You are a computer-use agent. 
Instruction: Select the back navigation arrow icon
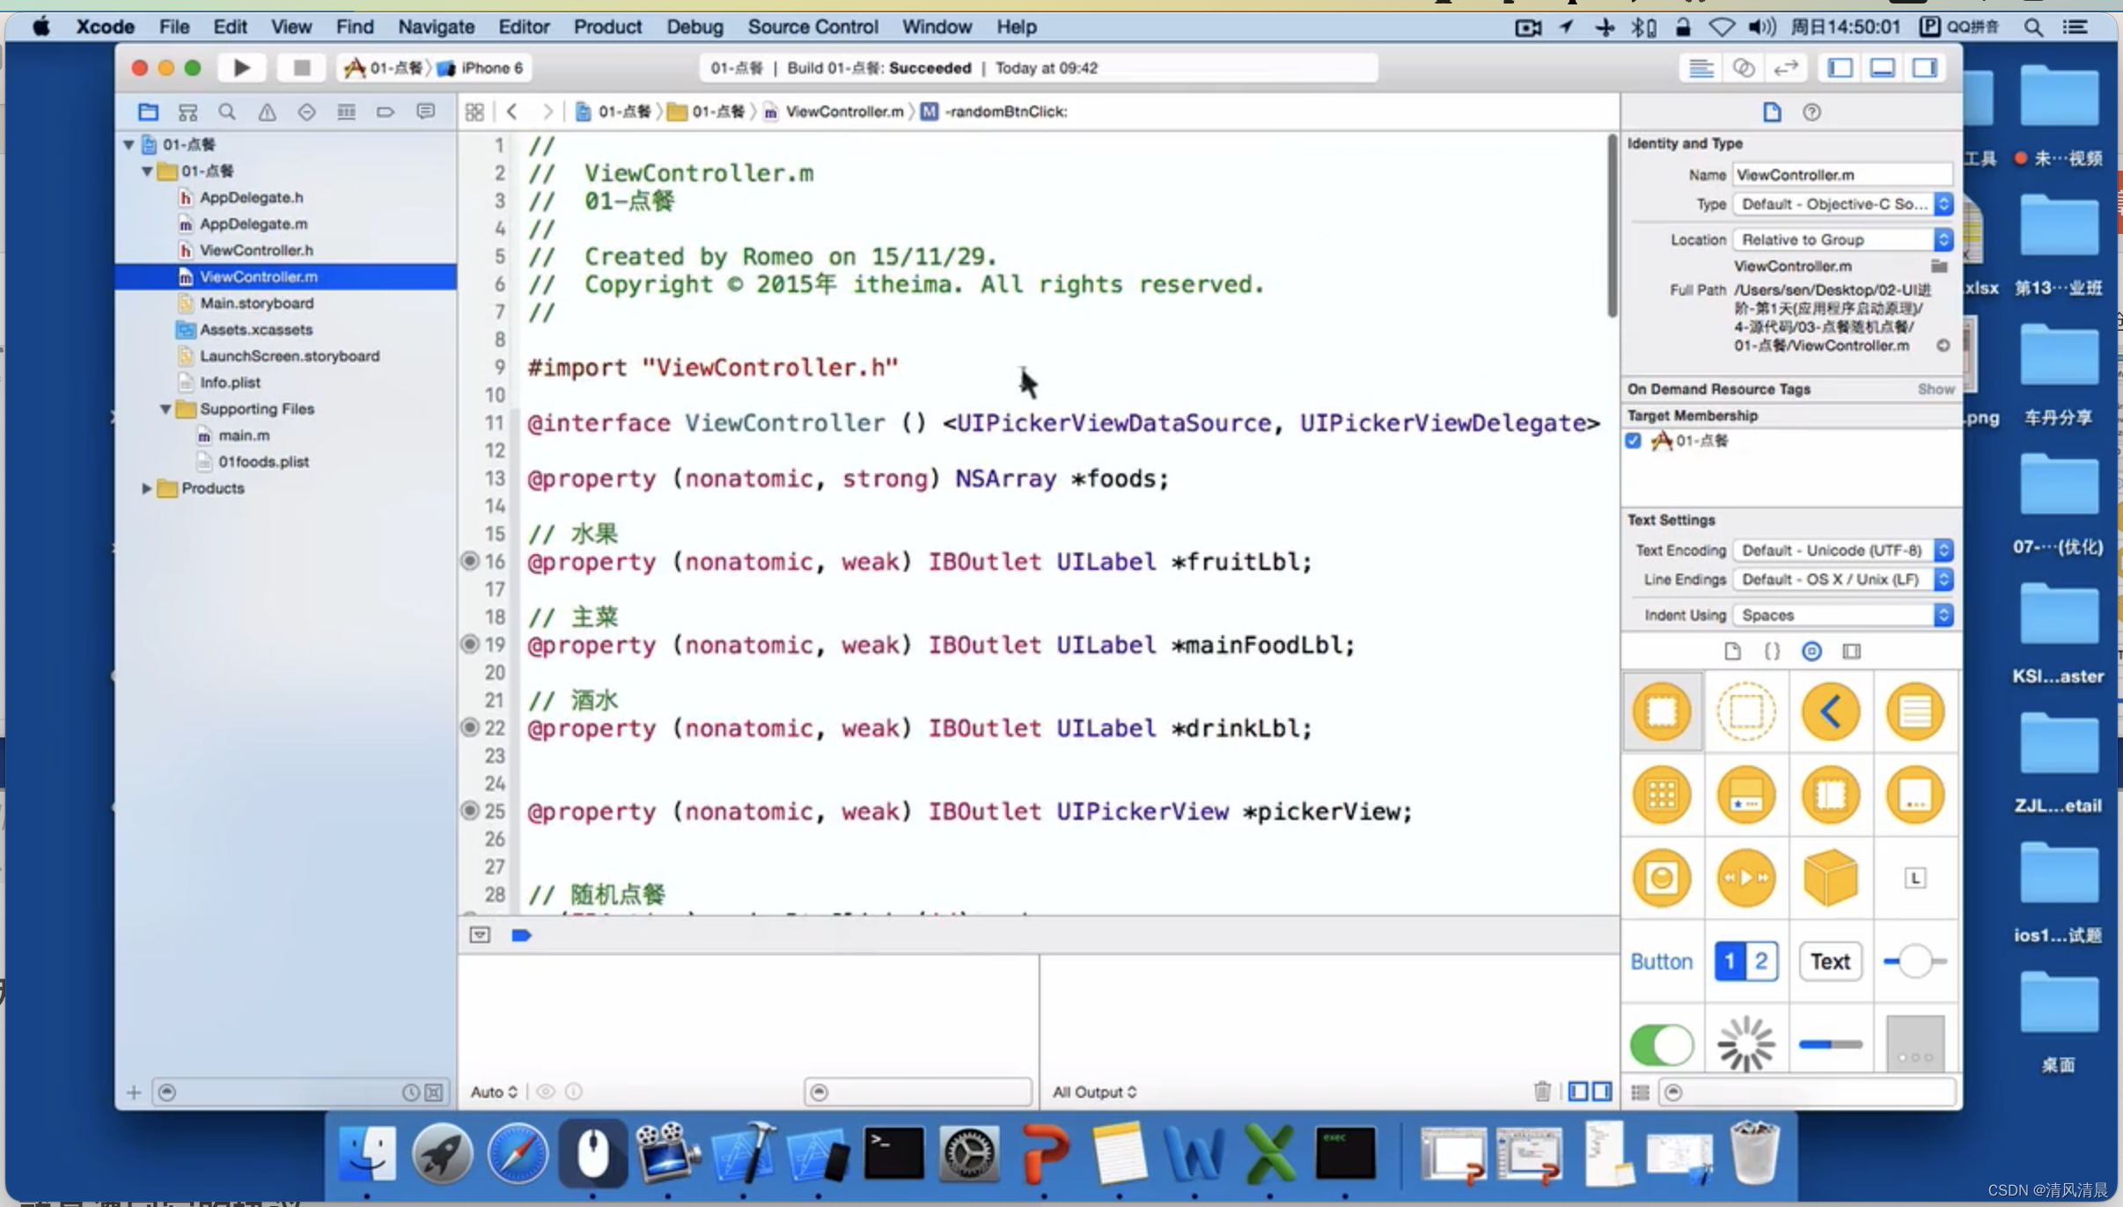coord(513,109)
